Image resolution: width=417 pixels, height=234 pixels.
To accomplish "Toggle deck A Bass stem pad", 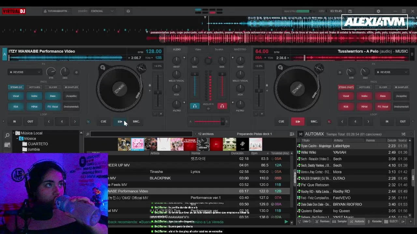I will coord(53,96).
